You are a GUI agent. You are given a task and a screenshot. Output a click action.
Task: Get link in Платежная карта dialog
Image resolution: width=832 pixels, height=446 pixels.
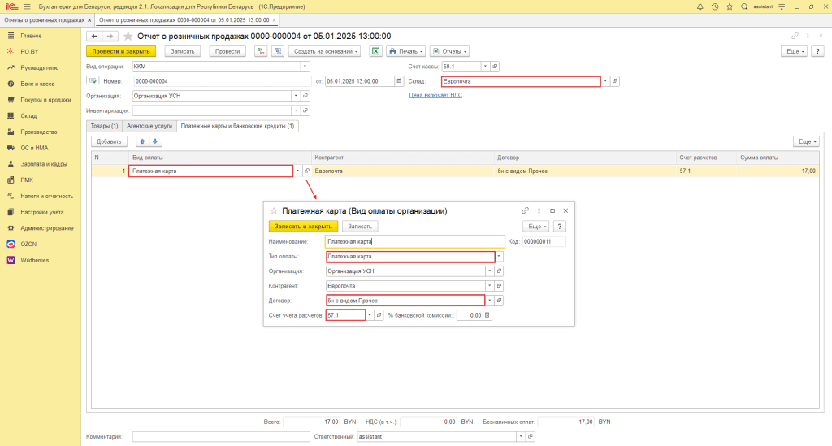click(525, 210)
